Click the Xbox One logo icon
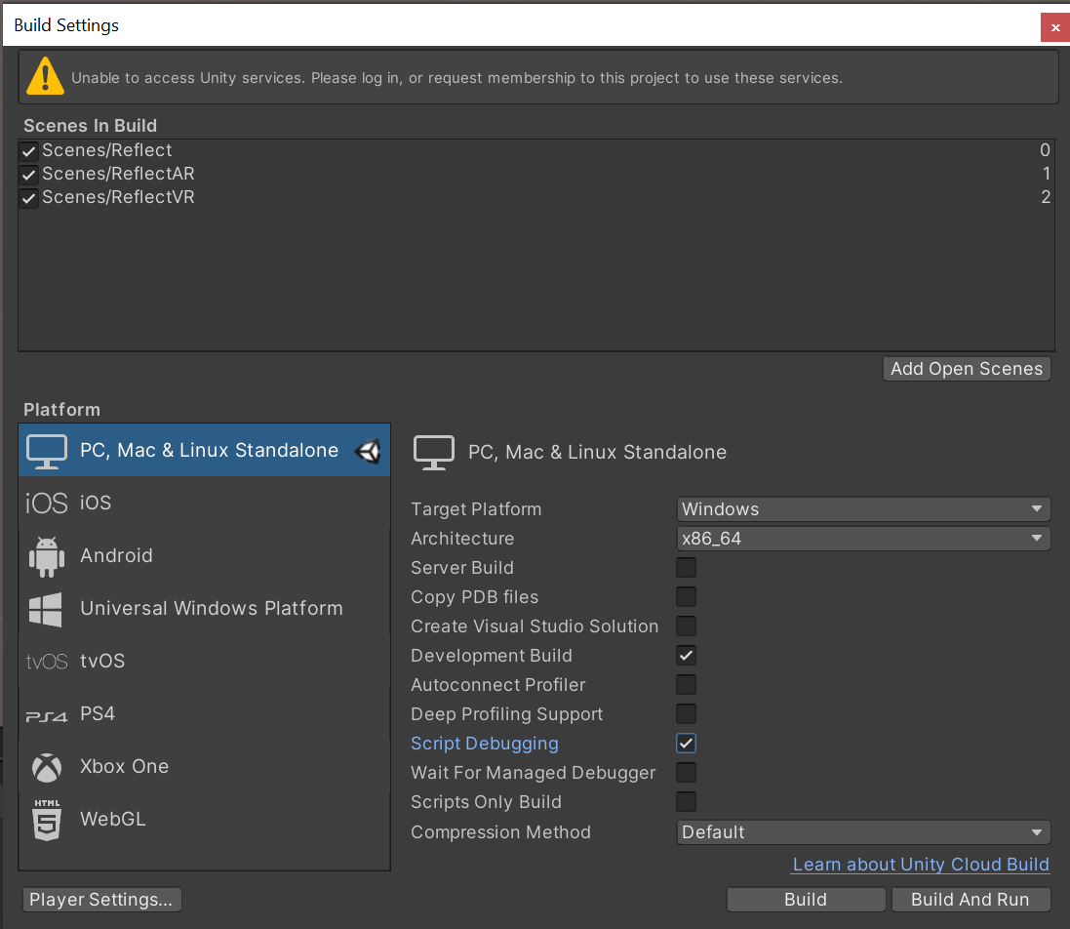This screenshot has width=1070, height=929. click(47, 767)
